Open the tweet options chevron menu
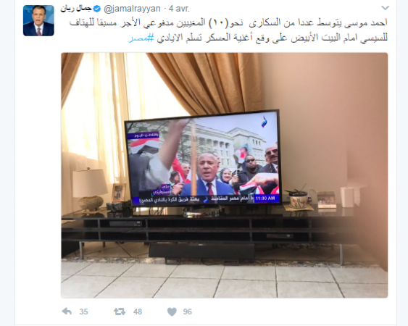 385,8
